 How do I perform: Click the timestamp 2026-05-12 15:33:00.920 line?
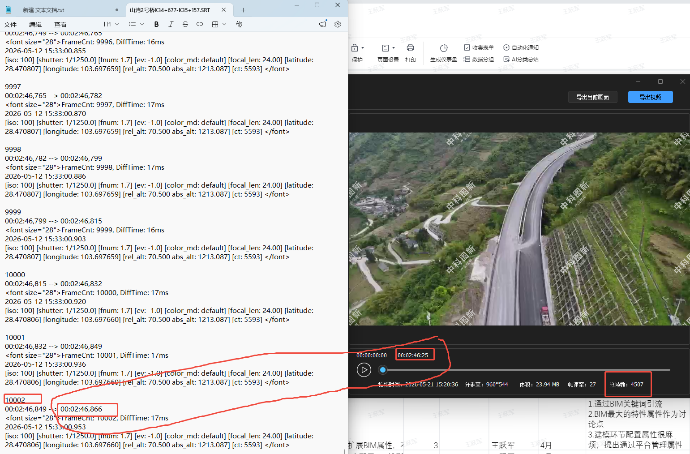coord(45,302)
